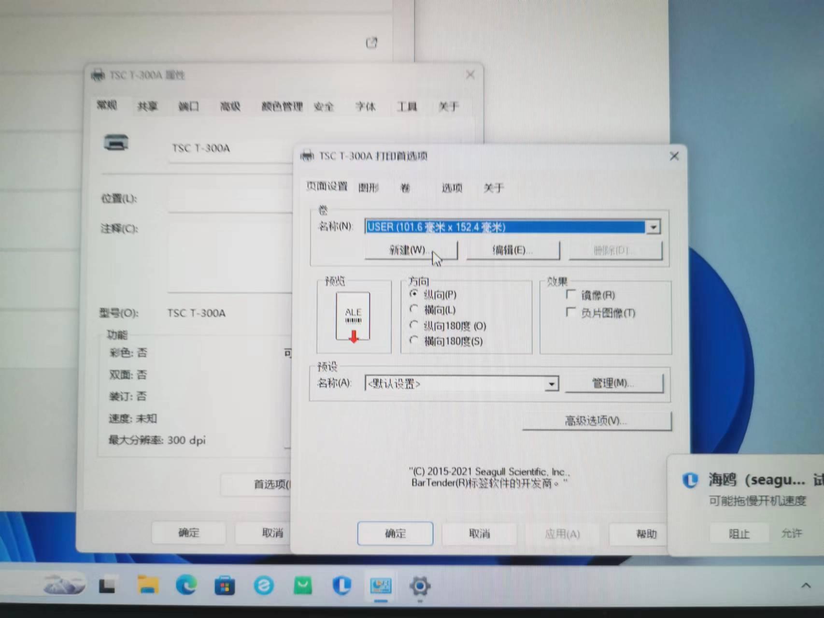Screen dimensions: 824x618
Task: Click 允许 in the seagull notification
Action: click(792, 533)
